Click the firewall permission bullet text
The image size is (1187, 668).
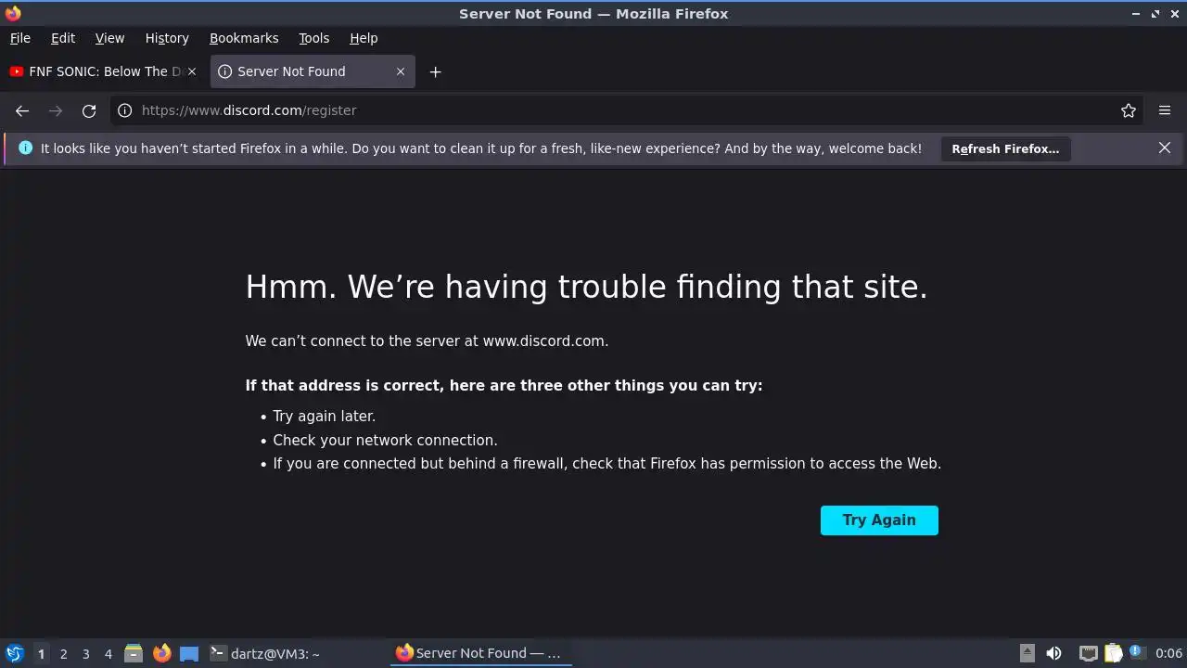(607, 464)
